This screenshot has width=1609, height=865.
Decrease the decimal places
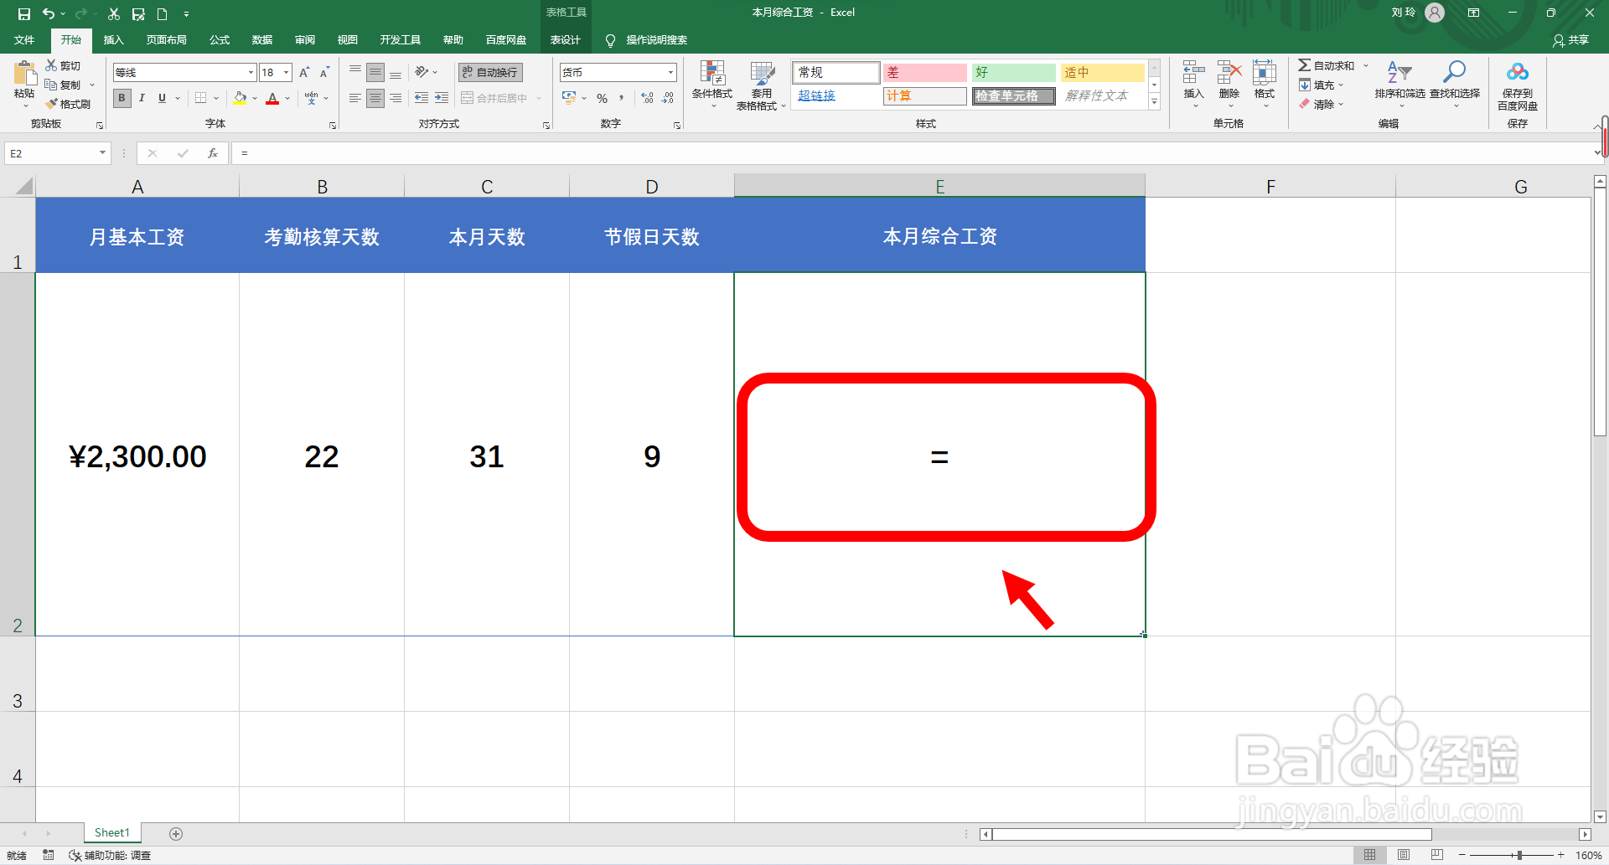pos(668,98)
